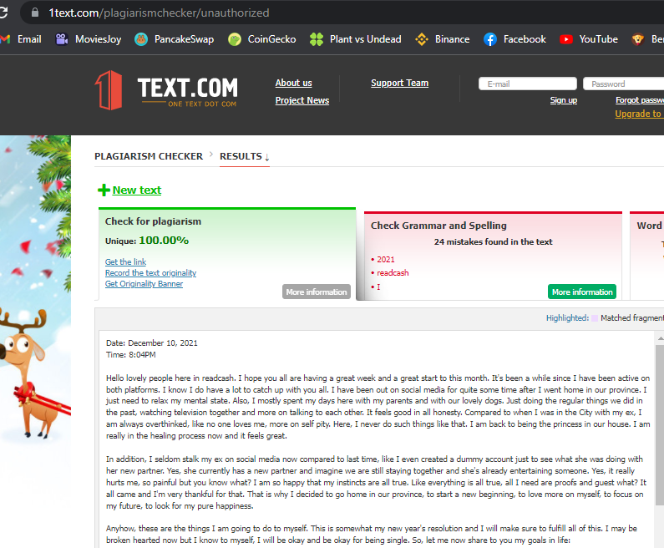
Task: Click the Highlighted label
Action: (x=567, y=318)
